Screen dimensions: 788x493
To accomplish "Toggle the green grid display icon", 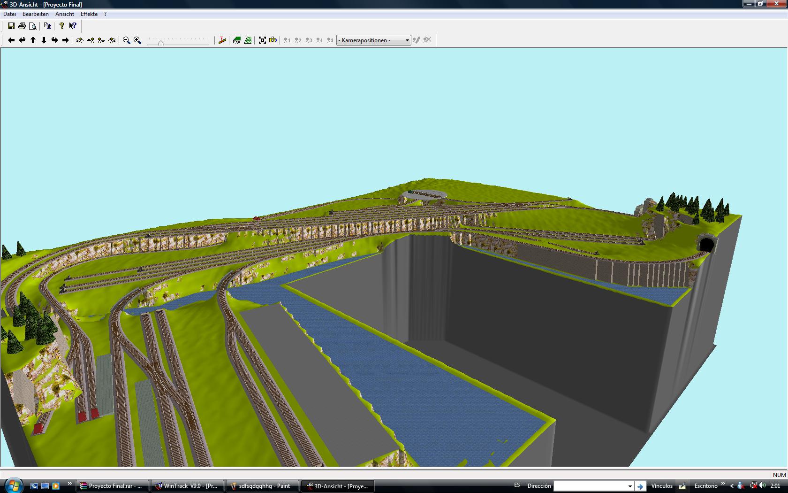I will pyautogui.click(x=248, y=40).
